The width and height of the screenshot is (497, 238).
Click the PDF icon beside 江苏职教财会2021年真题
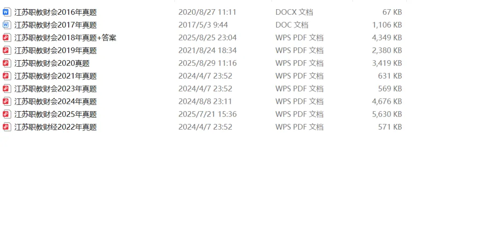[x=6, y=76]
